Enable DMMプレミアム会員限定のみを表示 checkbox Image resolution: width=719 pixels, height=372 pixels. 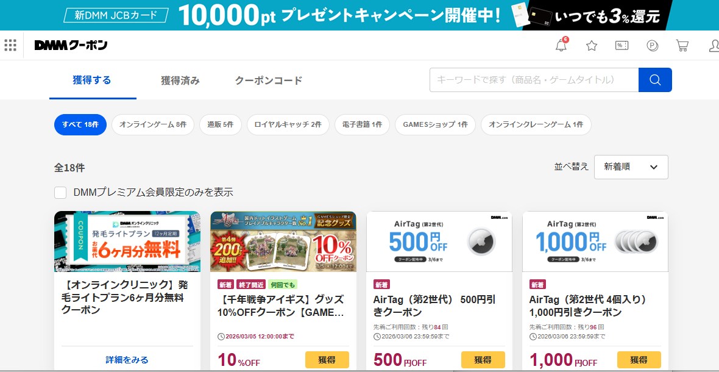coord(60,193)
